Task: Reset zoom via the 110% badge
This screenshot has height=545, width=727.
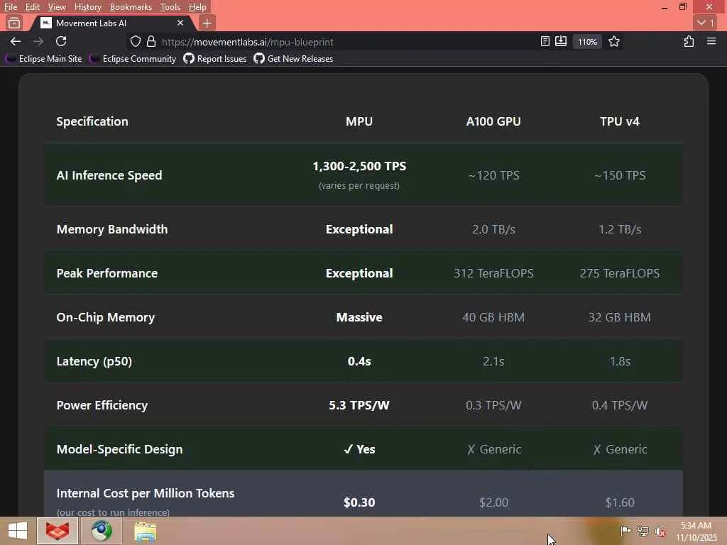Action: [587, 42]
